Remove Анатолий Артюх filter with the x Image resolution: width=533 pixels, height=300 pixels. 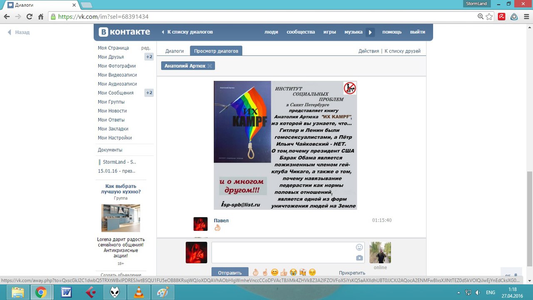pyautogui.click(x=210, y=66)
